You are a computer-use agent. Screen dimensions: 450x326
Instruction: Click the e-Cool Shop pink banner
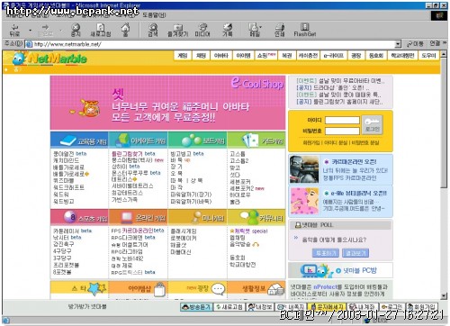point(168,103)
